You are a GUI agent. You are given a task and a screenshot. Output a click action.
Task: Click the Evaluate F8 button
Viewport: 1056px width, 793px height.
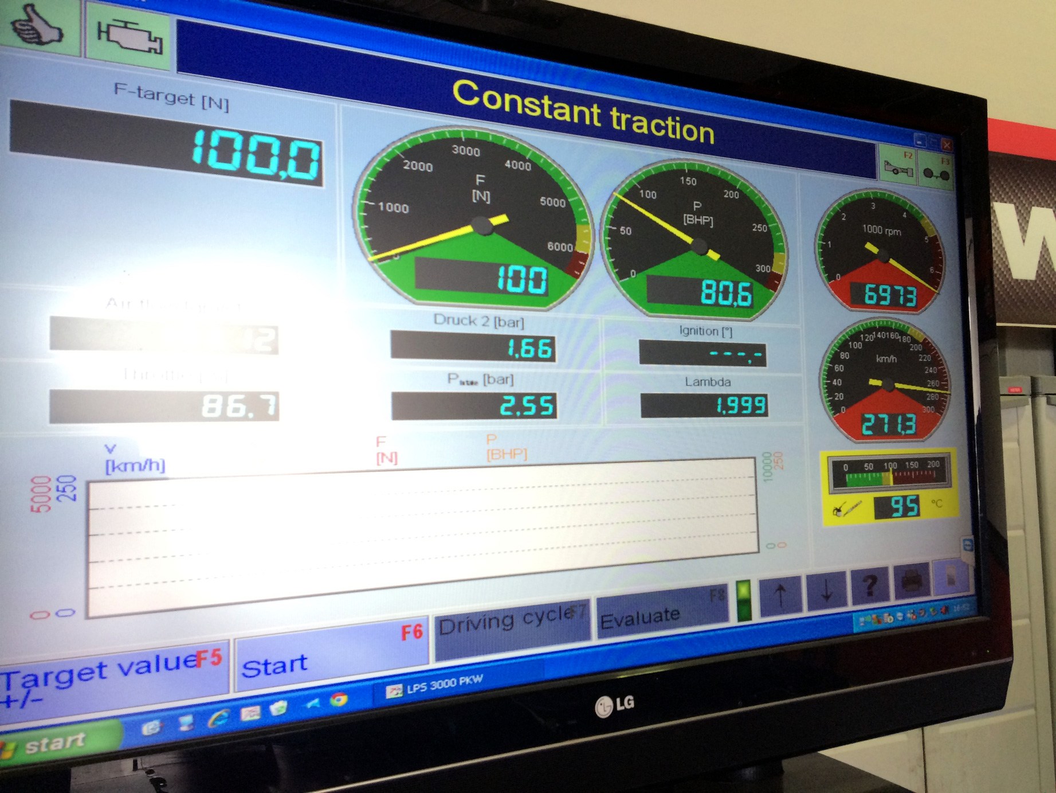pyautogui.click(x=662, y=610)
